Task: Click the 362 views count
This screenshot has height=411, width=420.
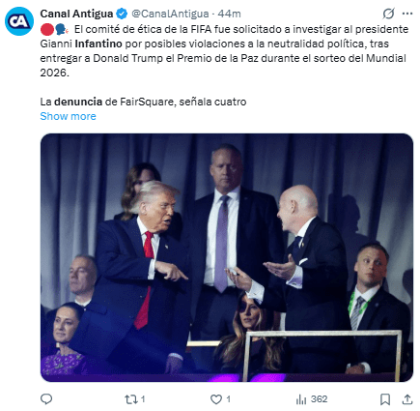Action: [319, 399]
